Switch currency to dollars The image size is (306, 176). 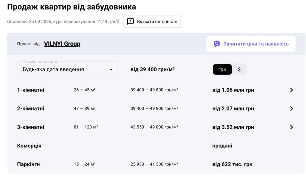click(x=239, y=70)
